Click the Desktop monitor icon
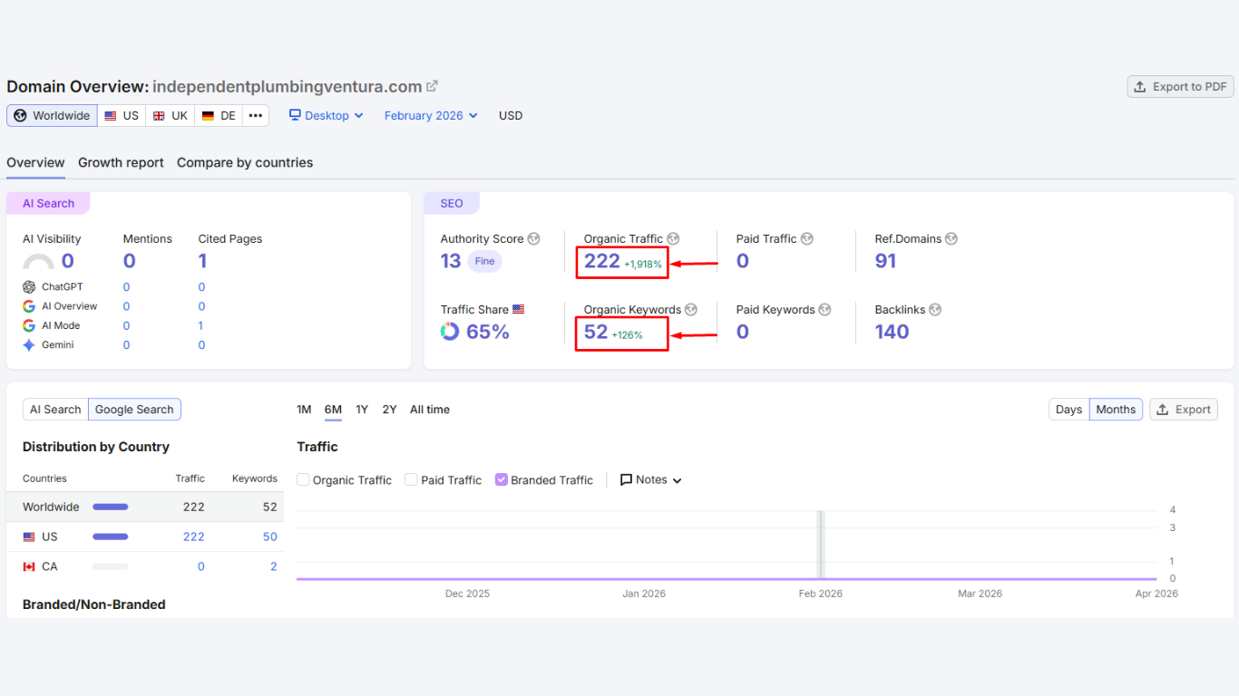The height and width of the screenshot is (696, 1239). click(x=295, y=115)
